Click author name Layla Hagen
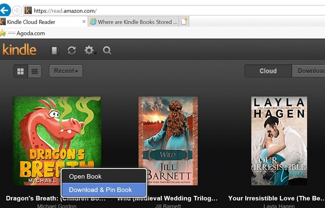 click(x=279, y=206)
